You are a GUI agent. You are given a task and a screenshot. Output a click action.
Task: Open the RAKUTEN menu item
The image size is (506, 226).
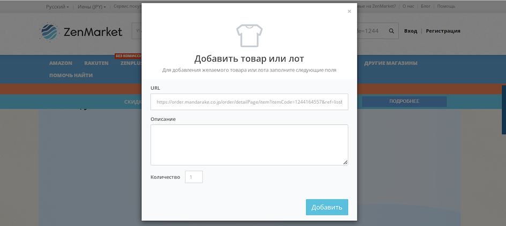(96, 63)
